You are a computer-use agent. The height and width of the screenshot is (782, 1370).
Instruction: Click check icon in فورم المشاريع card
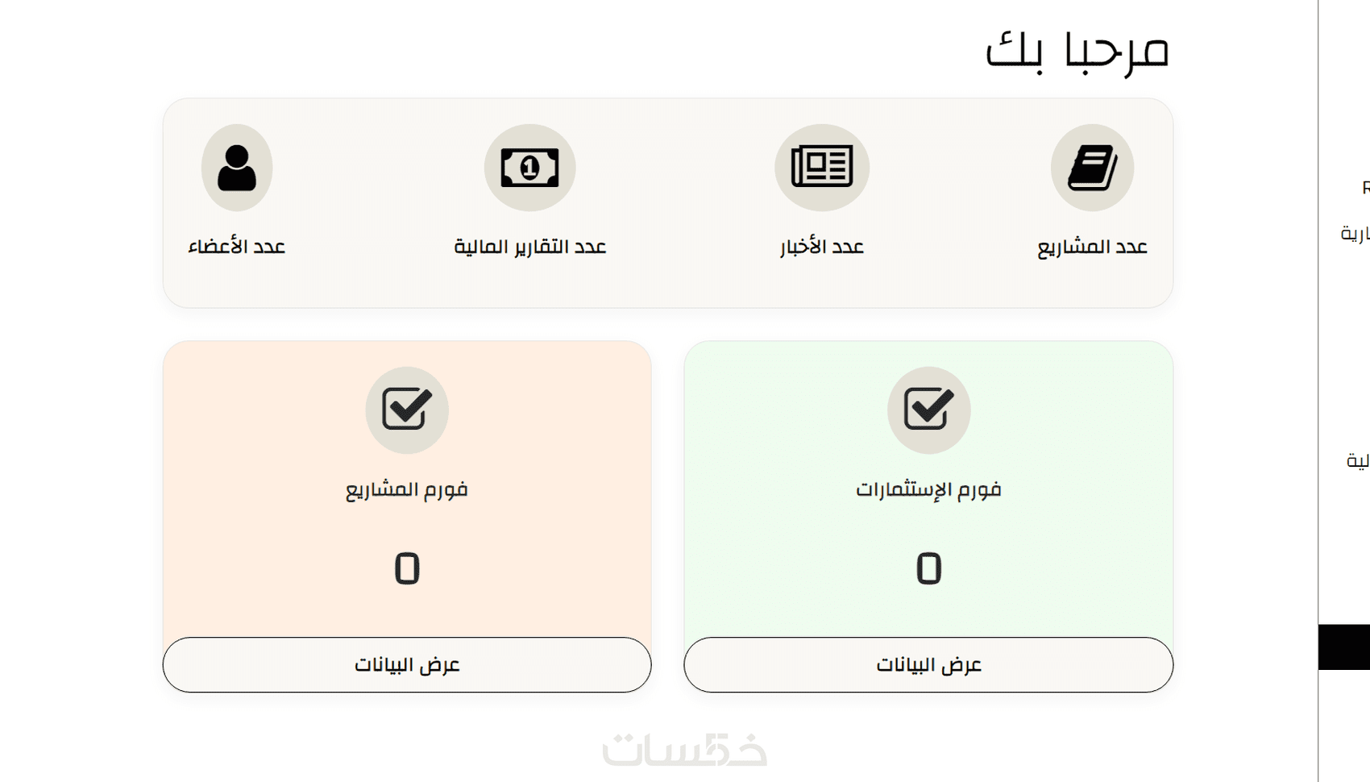tap(407, 410)
